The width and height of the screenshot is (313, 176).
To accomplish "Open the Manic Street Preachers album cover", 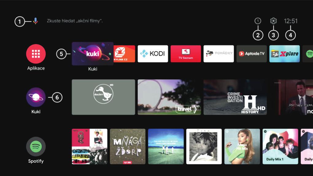I will tap(166, 147).
